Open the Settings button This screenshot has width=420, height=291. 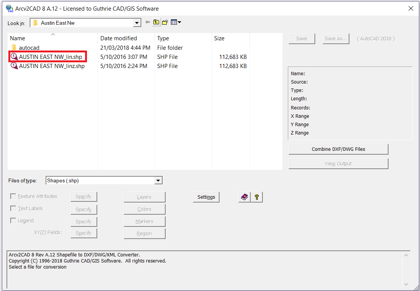[x=206, y=197]
